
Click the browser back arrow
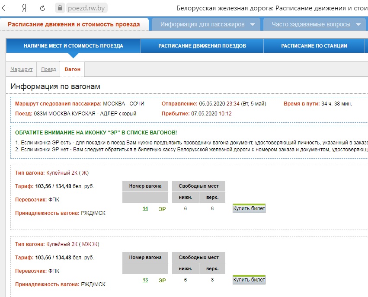(6, 8)
